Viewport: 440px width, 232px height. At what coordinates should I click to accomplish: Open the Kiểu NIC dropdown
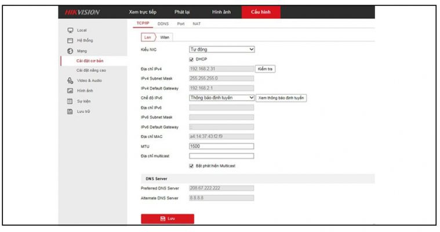click(x=221, y=49)
